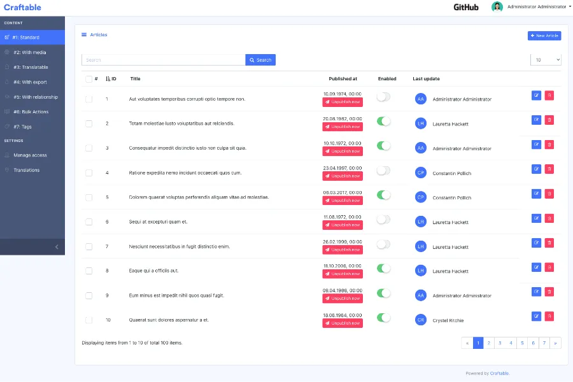Enable the toggle for article 1
Viewport: 573px width, 382px height.
pos(383,97)
